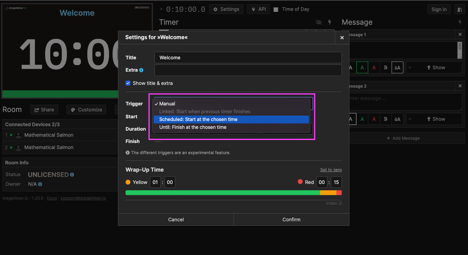Image resolution: width=468 pixels, height=255 pixels.
Task: Open the stagetimer.io Docs link
Action: (x=52, y=198)
